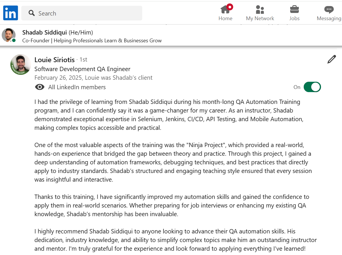The image size is (342, 255).
Task: Open Louie Siriotis's profile photo
Action: tap(20, 64)
